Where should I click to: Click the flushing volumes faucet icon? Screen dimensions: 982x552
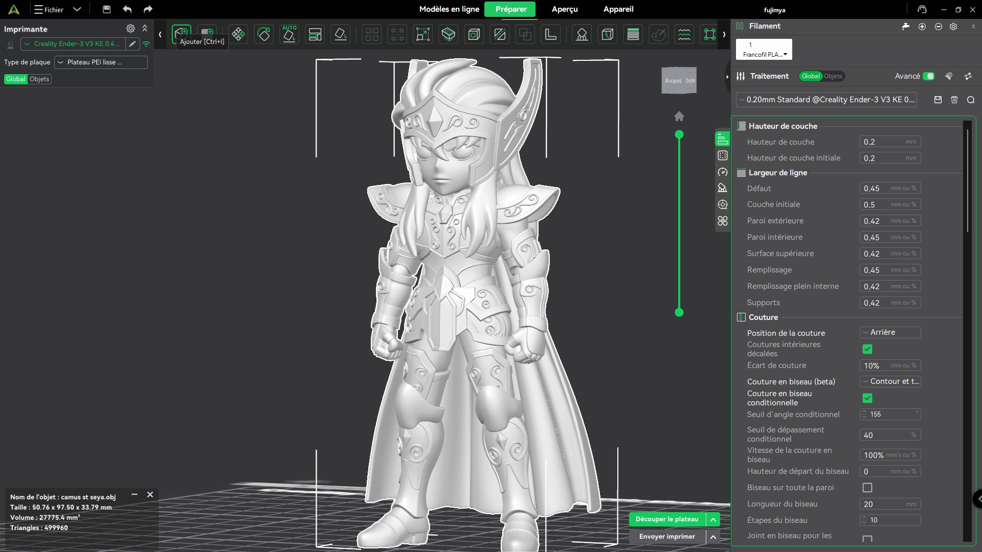tap(906, 27)
